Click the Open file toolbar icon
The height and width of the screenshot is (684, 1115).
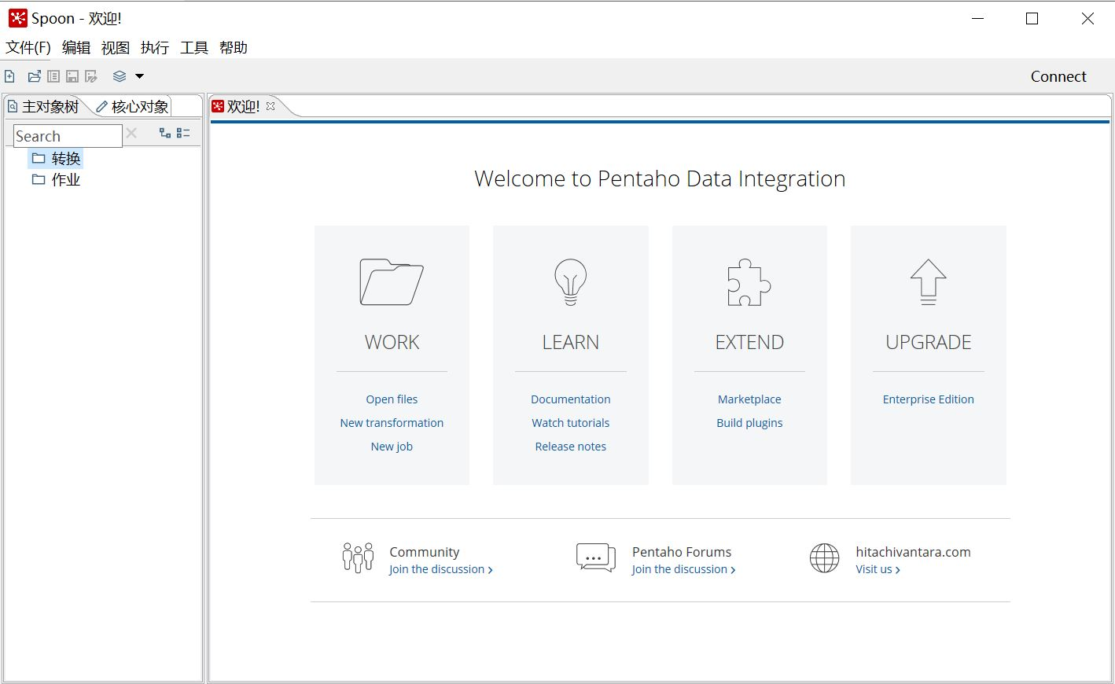(x=34, y=76)
